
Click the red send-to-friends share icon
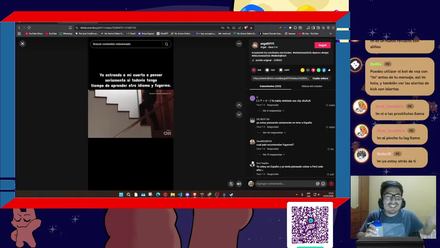(313, 70)
